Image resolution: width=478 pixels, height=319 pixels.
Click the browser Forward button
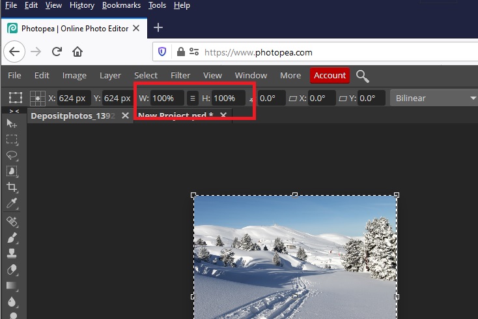click(36, 52)
